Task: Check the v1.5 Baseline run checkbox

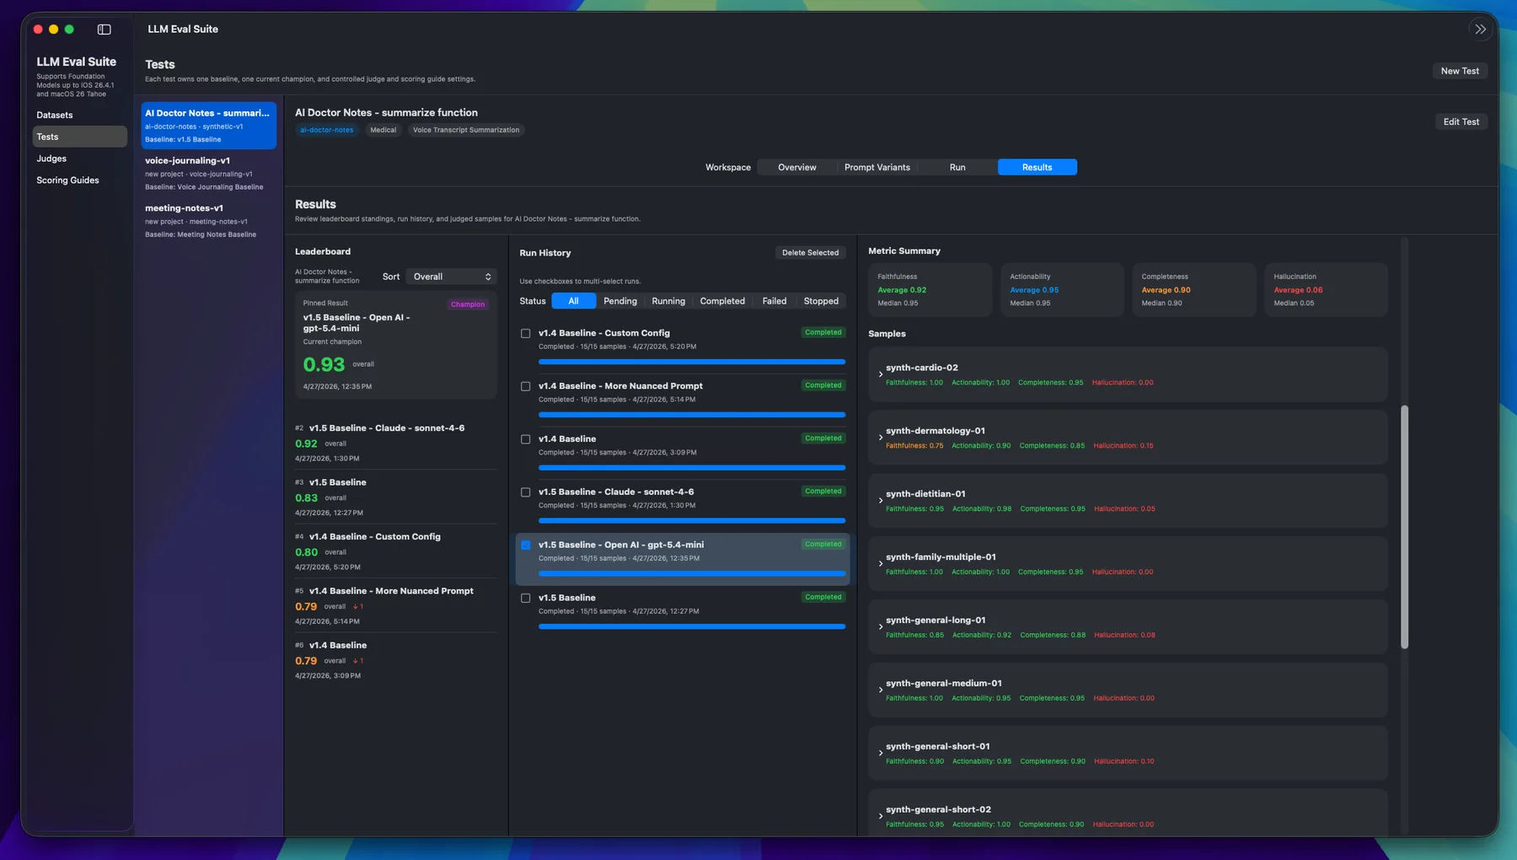Action: 526,599
